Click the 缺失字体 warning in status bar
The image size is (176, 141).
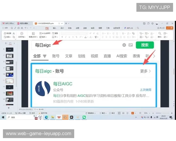(43, 113)
